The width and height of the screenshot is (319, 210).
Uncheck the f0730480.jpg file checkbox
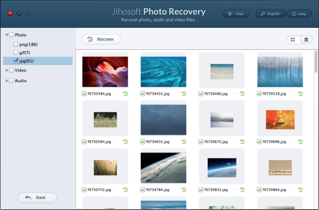pyautogui.click(x=201, y=93)
